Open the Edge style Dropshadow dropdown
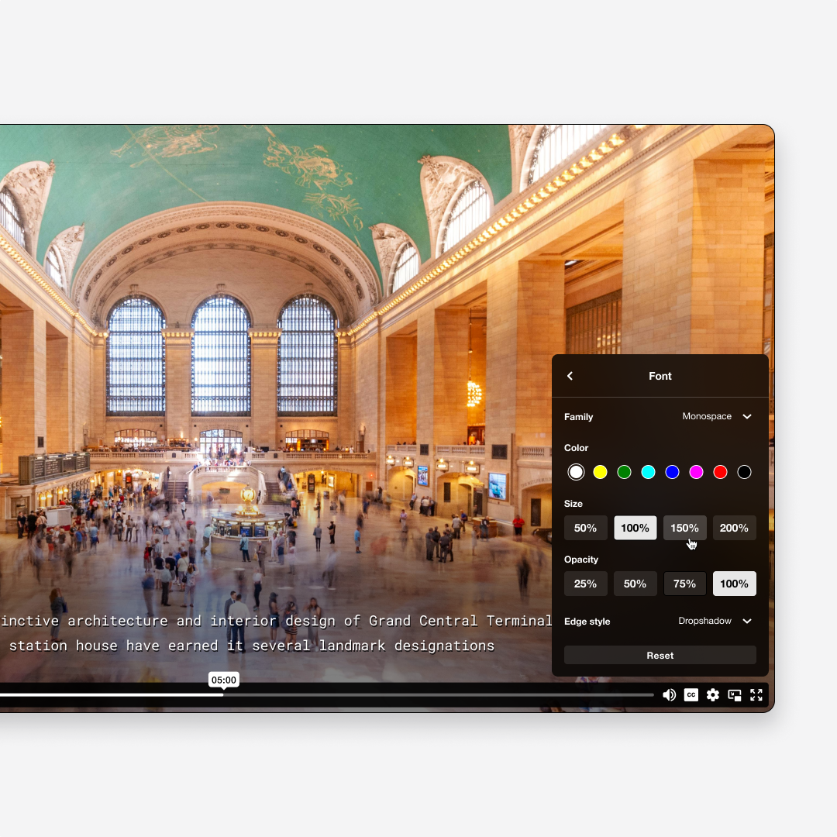This screenshot has width=837, height=837. [x=715, y=621]
